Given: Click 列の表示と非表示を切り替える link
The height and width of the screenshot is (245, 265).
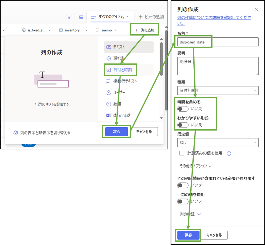Looking at the screenshot, I should [x=45, y=133].
